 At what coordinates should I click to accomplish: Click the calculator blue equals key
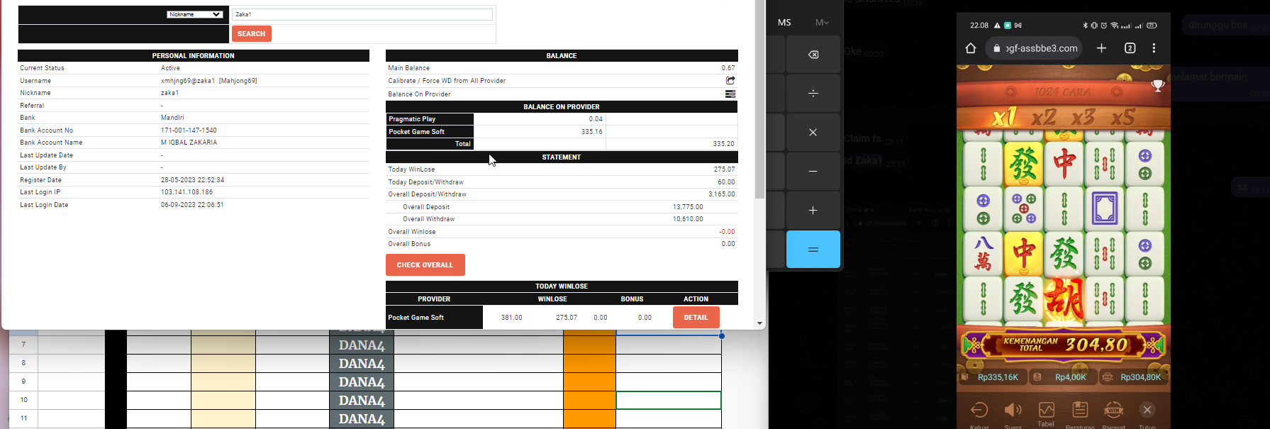813,250
